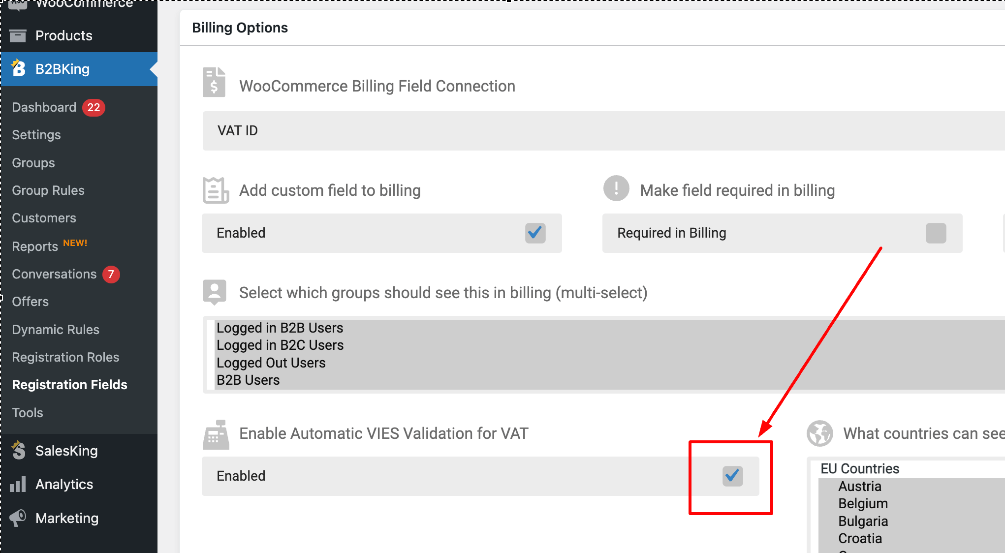Viewport: 1005px width, 553px height.
Task: Click the B2BKing crown logo icon
Action: (x=18, y=68)
